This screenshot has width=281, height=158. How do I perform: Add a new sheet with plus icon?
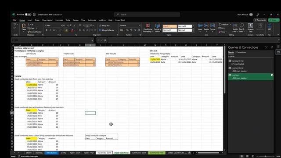tap(189, 153)
